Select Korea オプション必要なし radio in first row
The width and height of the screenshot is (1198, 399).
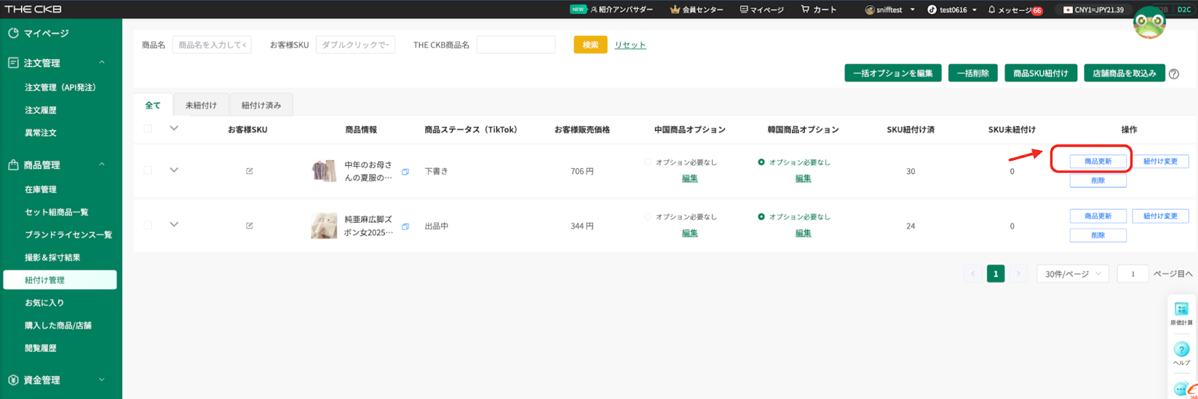coord(761,162)
